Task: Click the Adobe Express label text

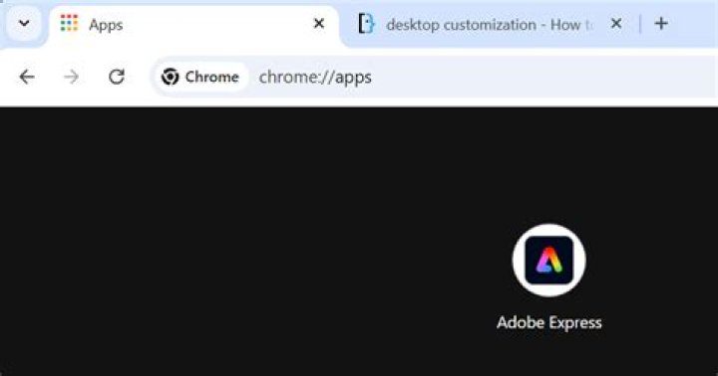Action: (x=549, y=322)
